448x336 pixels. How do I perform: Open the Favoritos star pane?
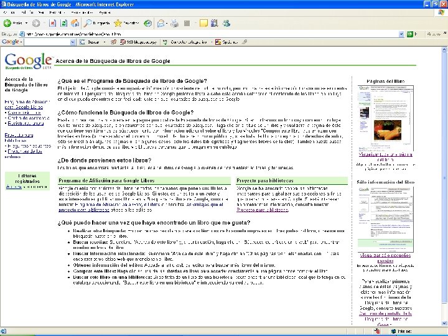[126, 23]
